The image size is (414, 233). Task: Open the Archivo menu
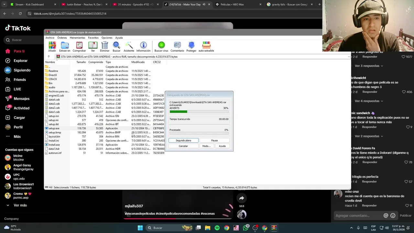point(50,38)
